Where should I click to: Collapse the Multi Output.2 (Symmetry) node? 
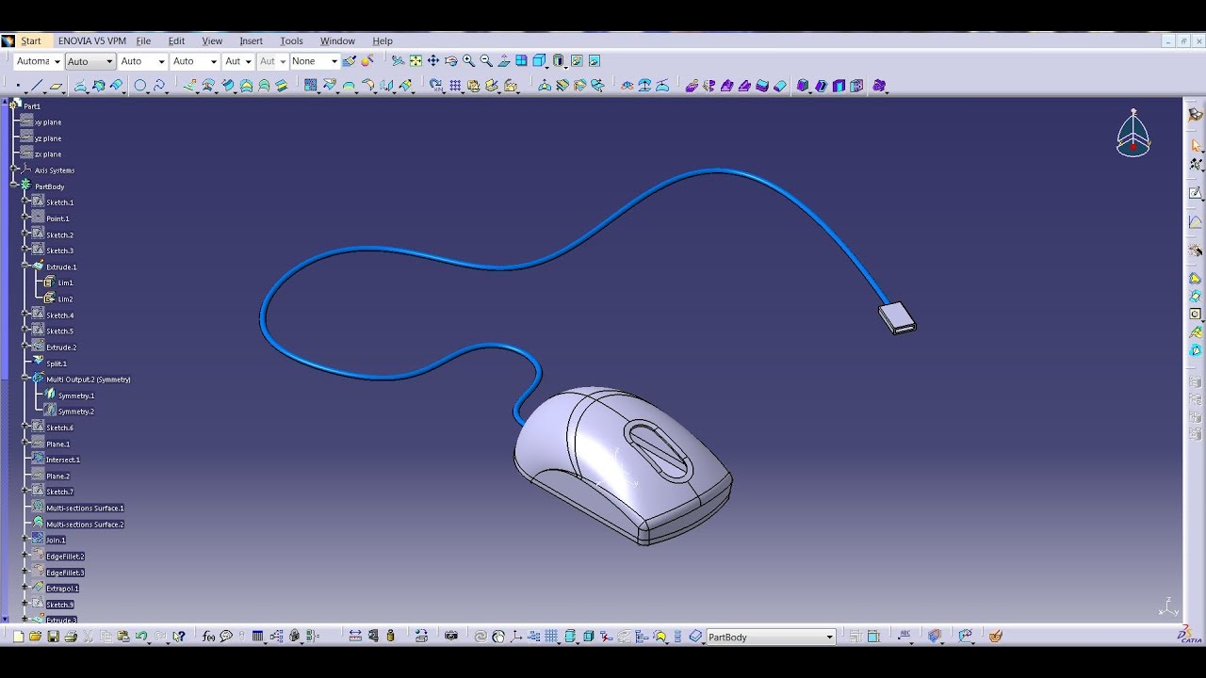(x=25, y=379)
